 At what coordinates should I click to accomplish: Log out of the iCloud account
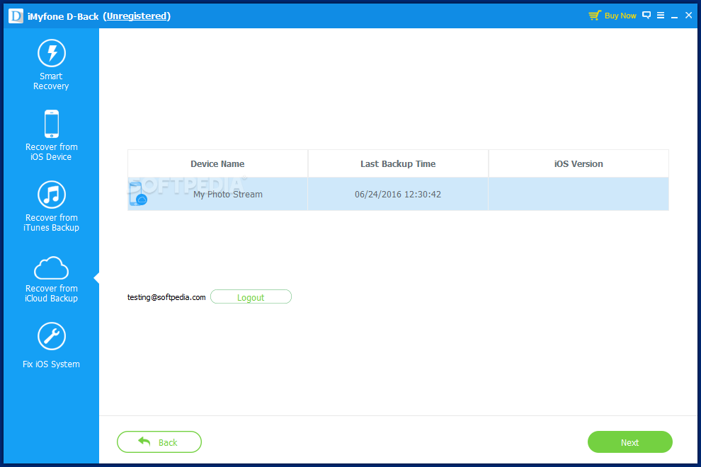(251, 296)
